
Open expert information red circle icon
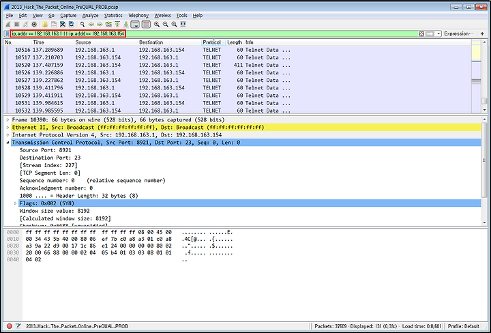10,326
